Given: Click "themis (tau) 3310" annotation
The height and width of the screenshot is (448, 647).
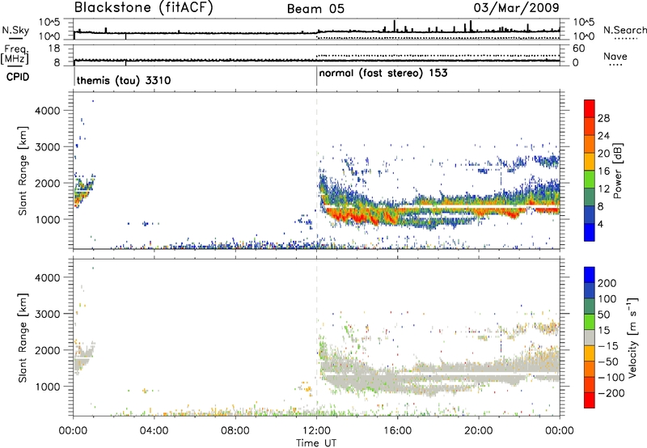Looking at the screenshot, I should tap(124, 80).
